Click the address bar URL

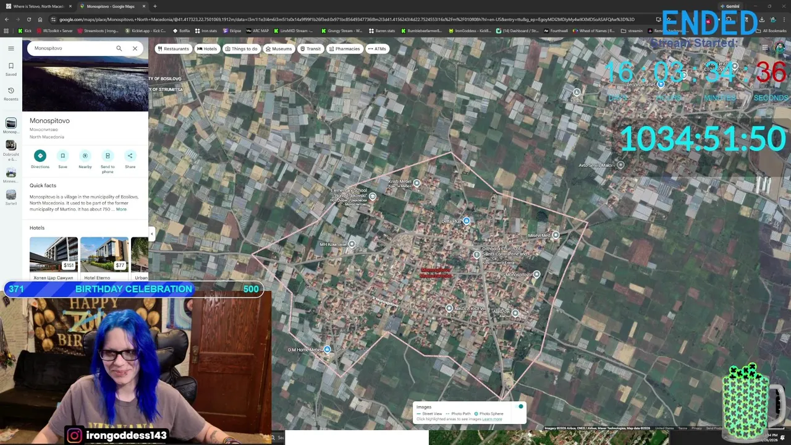click(347, 19)
